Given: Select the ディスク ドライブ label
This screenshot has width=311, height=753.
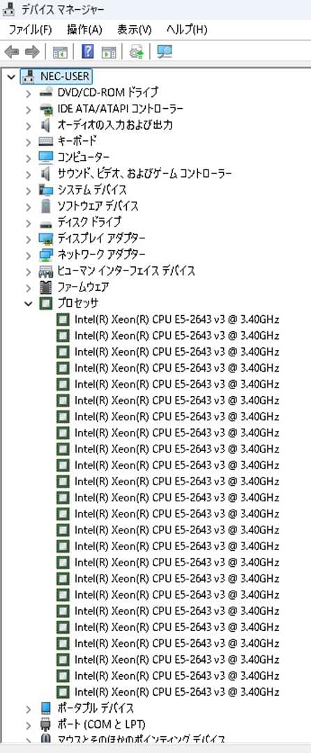Looking at the screenshot, I should pyautogui.click(x=90, y=222).
